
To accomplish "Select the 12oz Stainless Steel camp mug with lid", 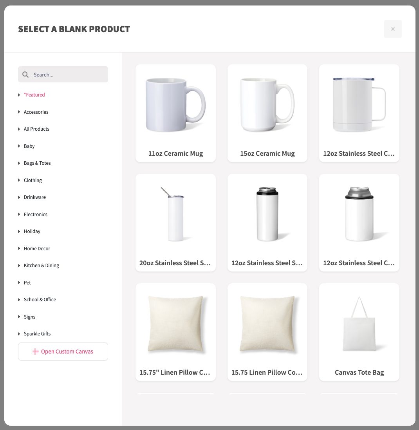I will pos(359,113).
